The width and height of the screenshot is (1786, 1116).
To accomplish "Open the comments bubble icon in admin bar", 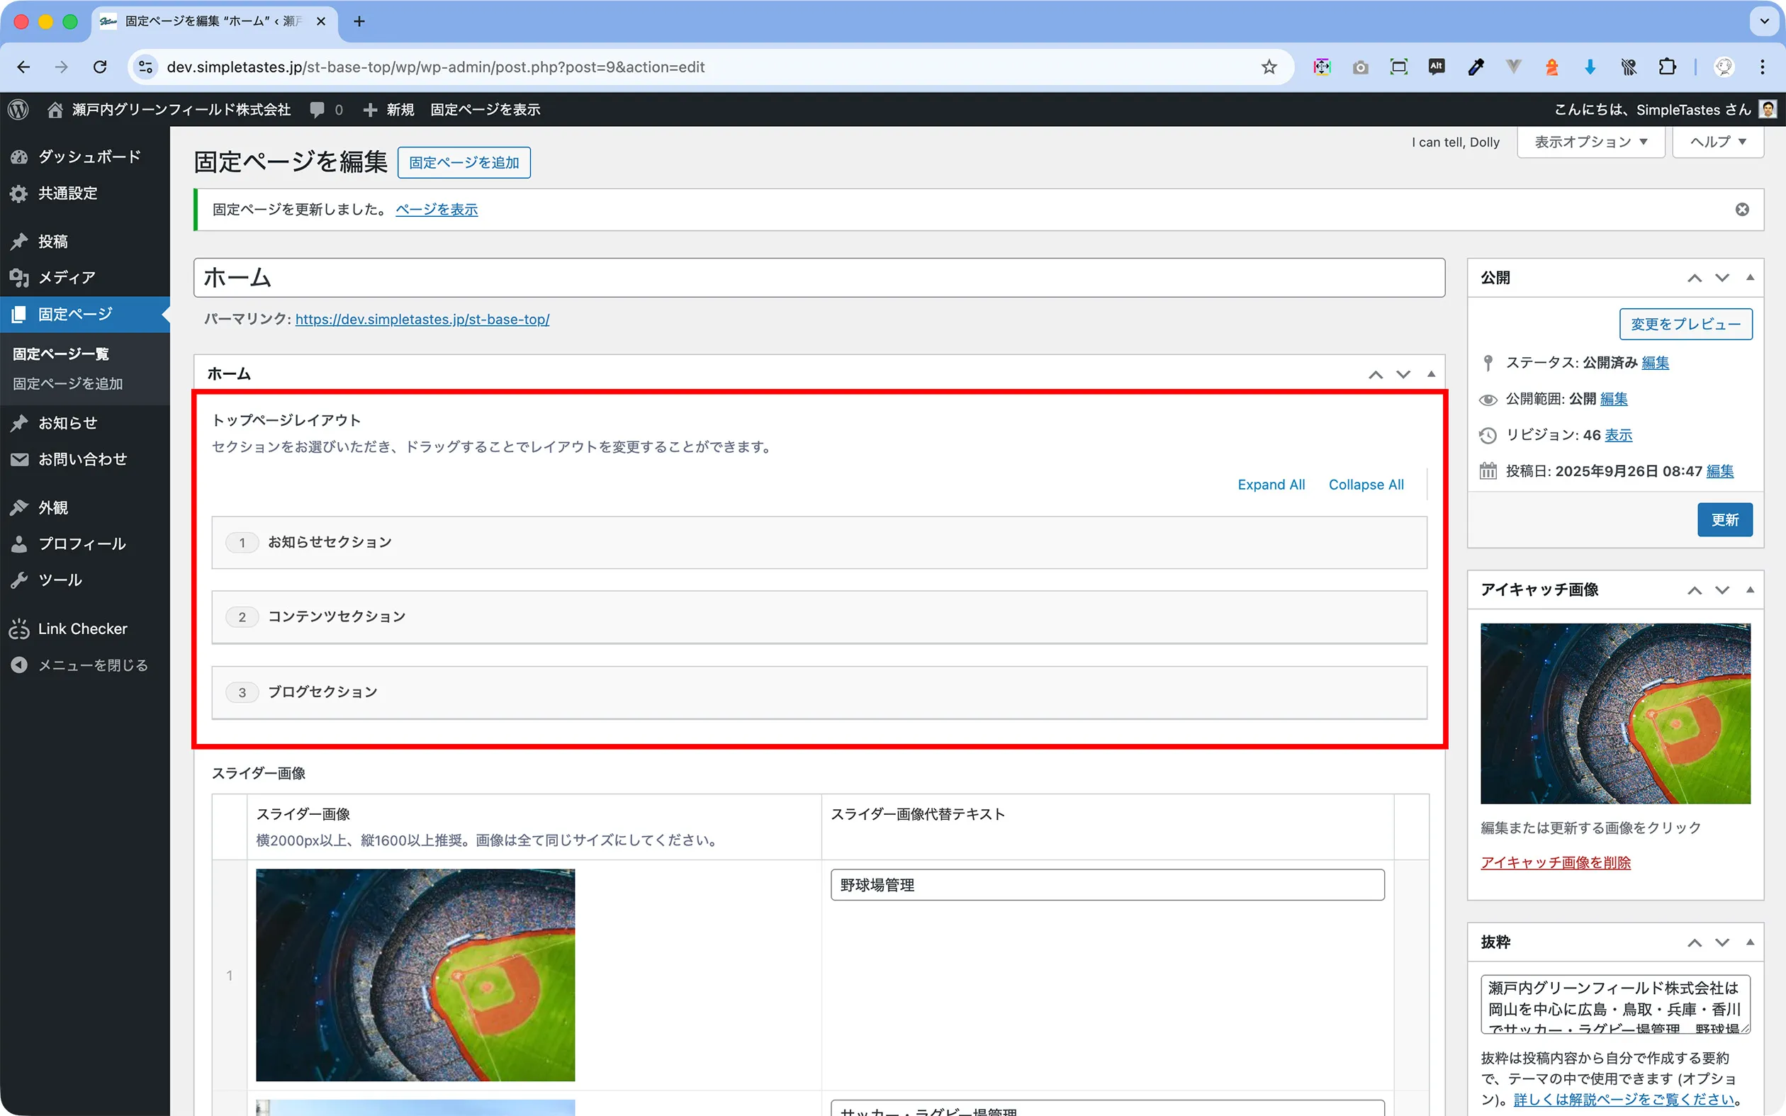I will coord(318,109).
